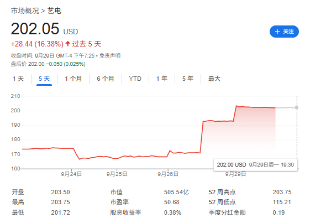Click the 最低 value 201.72
The image size is (310, 223).
tap(60, 212)
